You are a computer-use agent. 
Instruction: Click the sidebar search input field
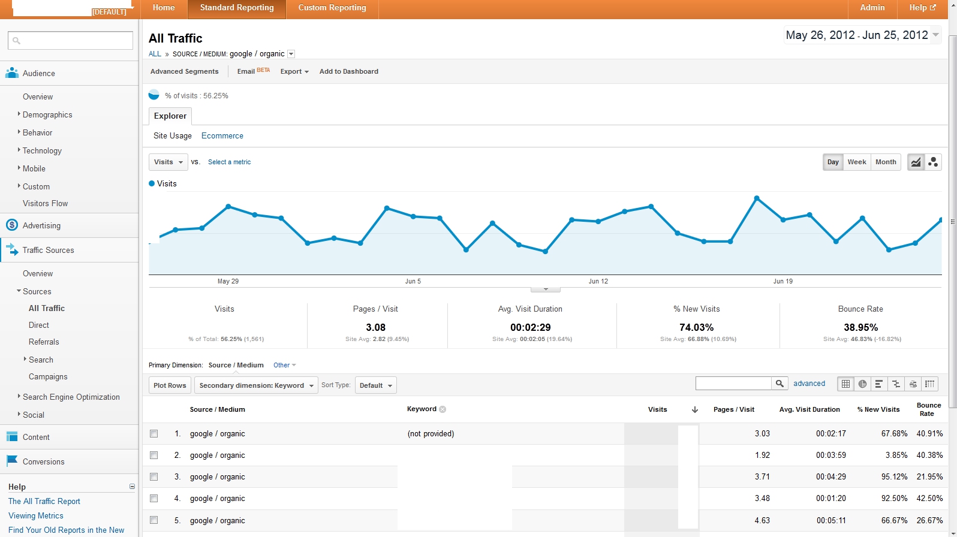coord(71,40)
